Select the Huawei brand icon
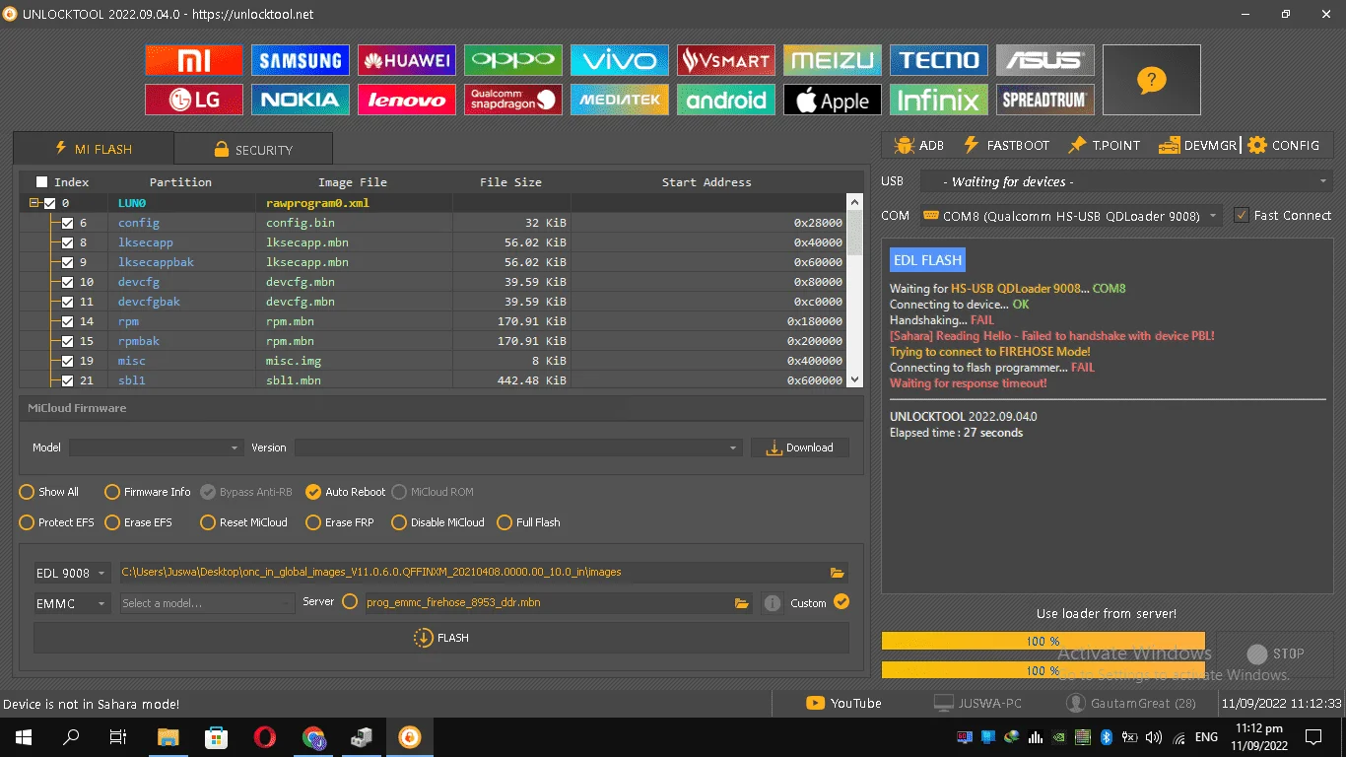This screenshot has width=1346, height=757. tap(407, 60)
